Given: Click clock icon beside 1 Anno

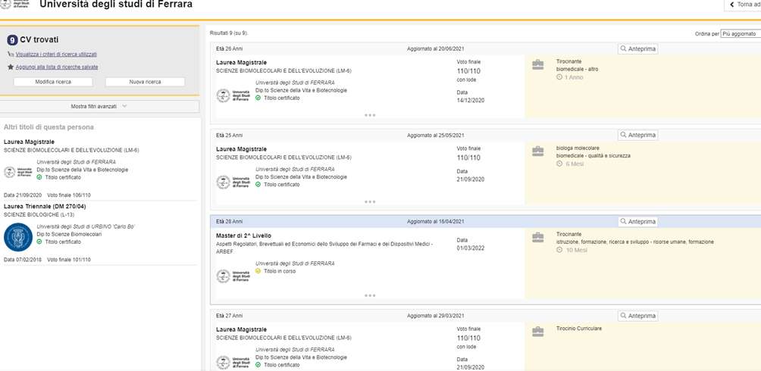Looking at the screenshot, I should click(559, 77).
